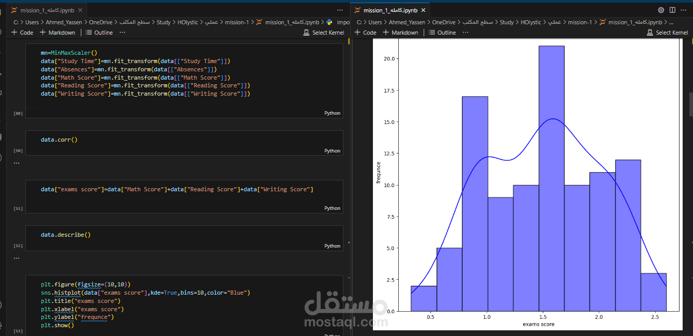Open the impo symbol breadcrumb in left pane
Screen dimensions: 693x336
[x=338, y=22]
